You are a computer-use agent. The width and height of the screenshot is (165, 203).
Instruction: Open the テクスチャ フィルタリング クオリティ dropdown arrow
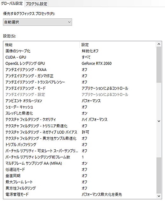coord(159,121)
